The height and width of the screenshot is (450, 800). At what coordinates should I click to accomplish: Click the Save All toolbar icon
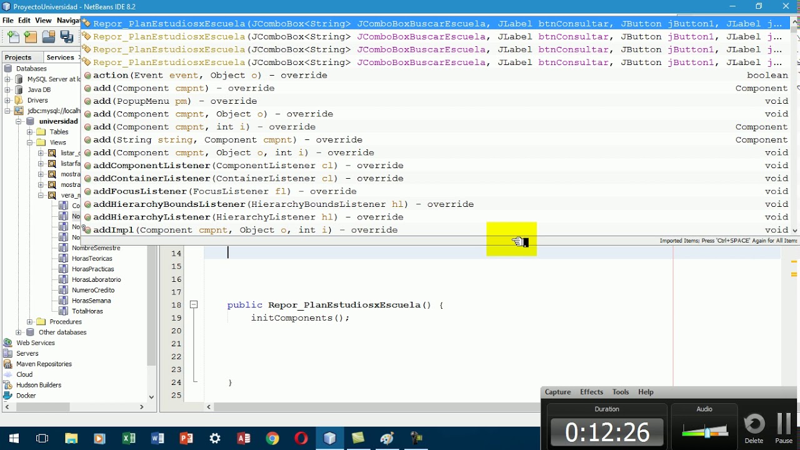pos(67,37)
